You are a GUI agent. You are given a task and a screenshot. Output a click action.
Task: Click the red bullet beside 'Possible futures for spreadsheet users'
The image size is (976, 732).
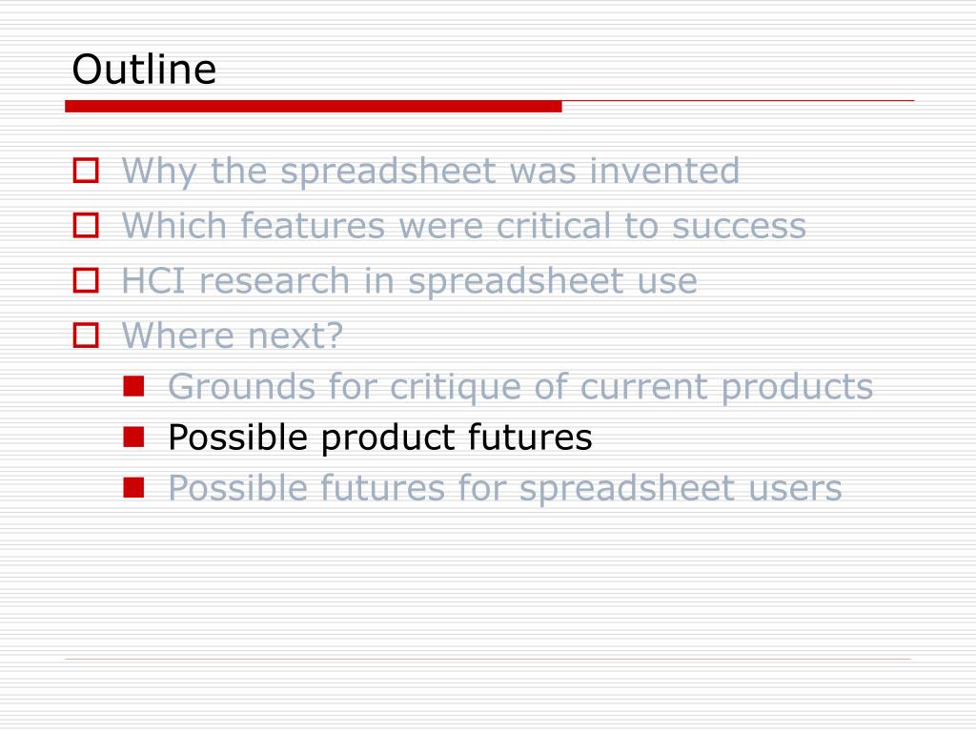pos(133,487)
